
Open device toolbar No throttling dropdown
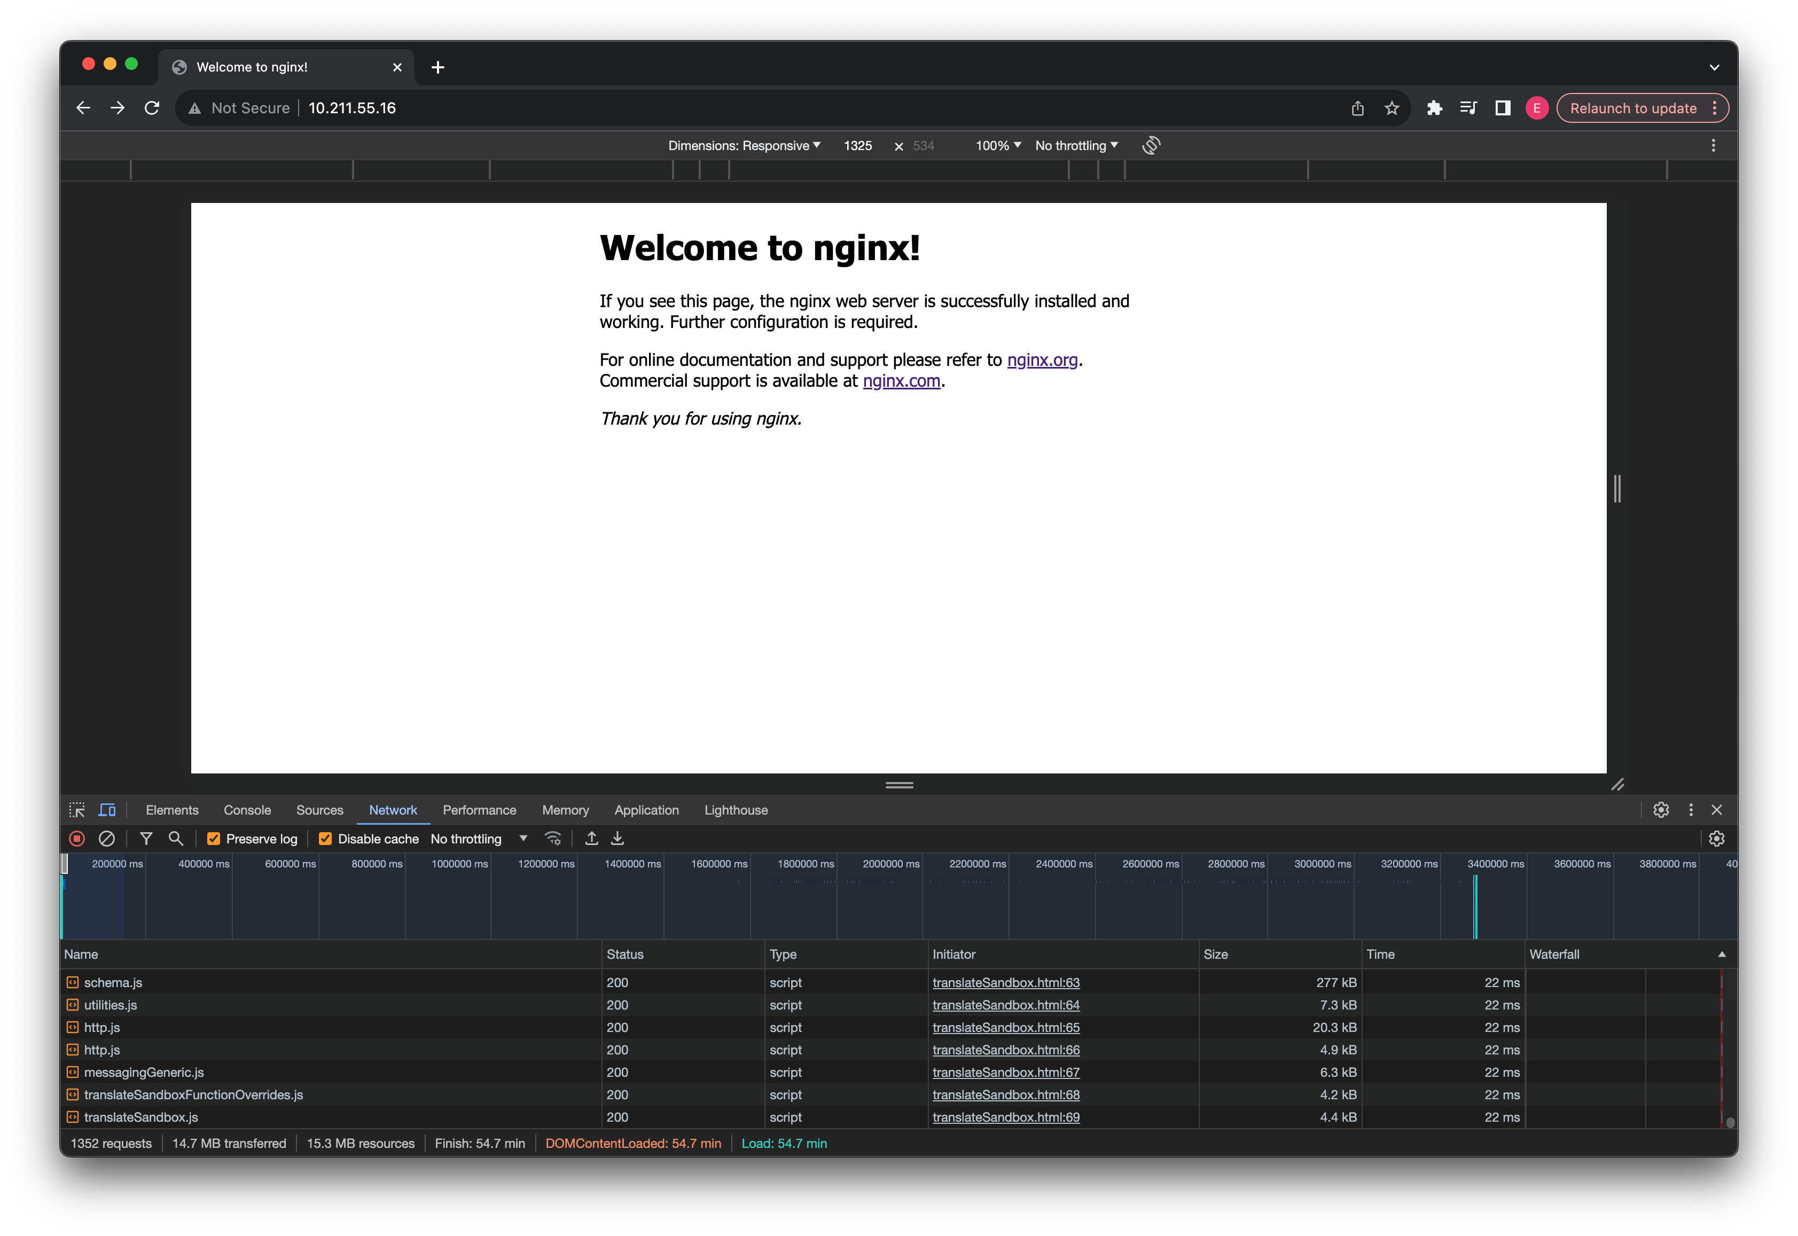1076,146
